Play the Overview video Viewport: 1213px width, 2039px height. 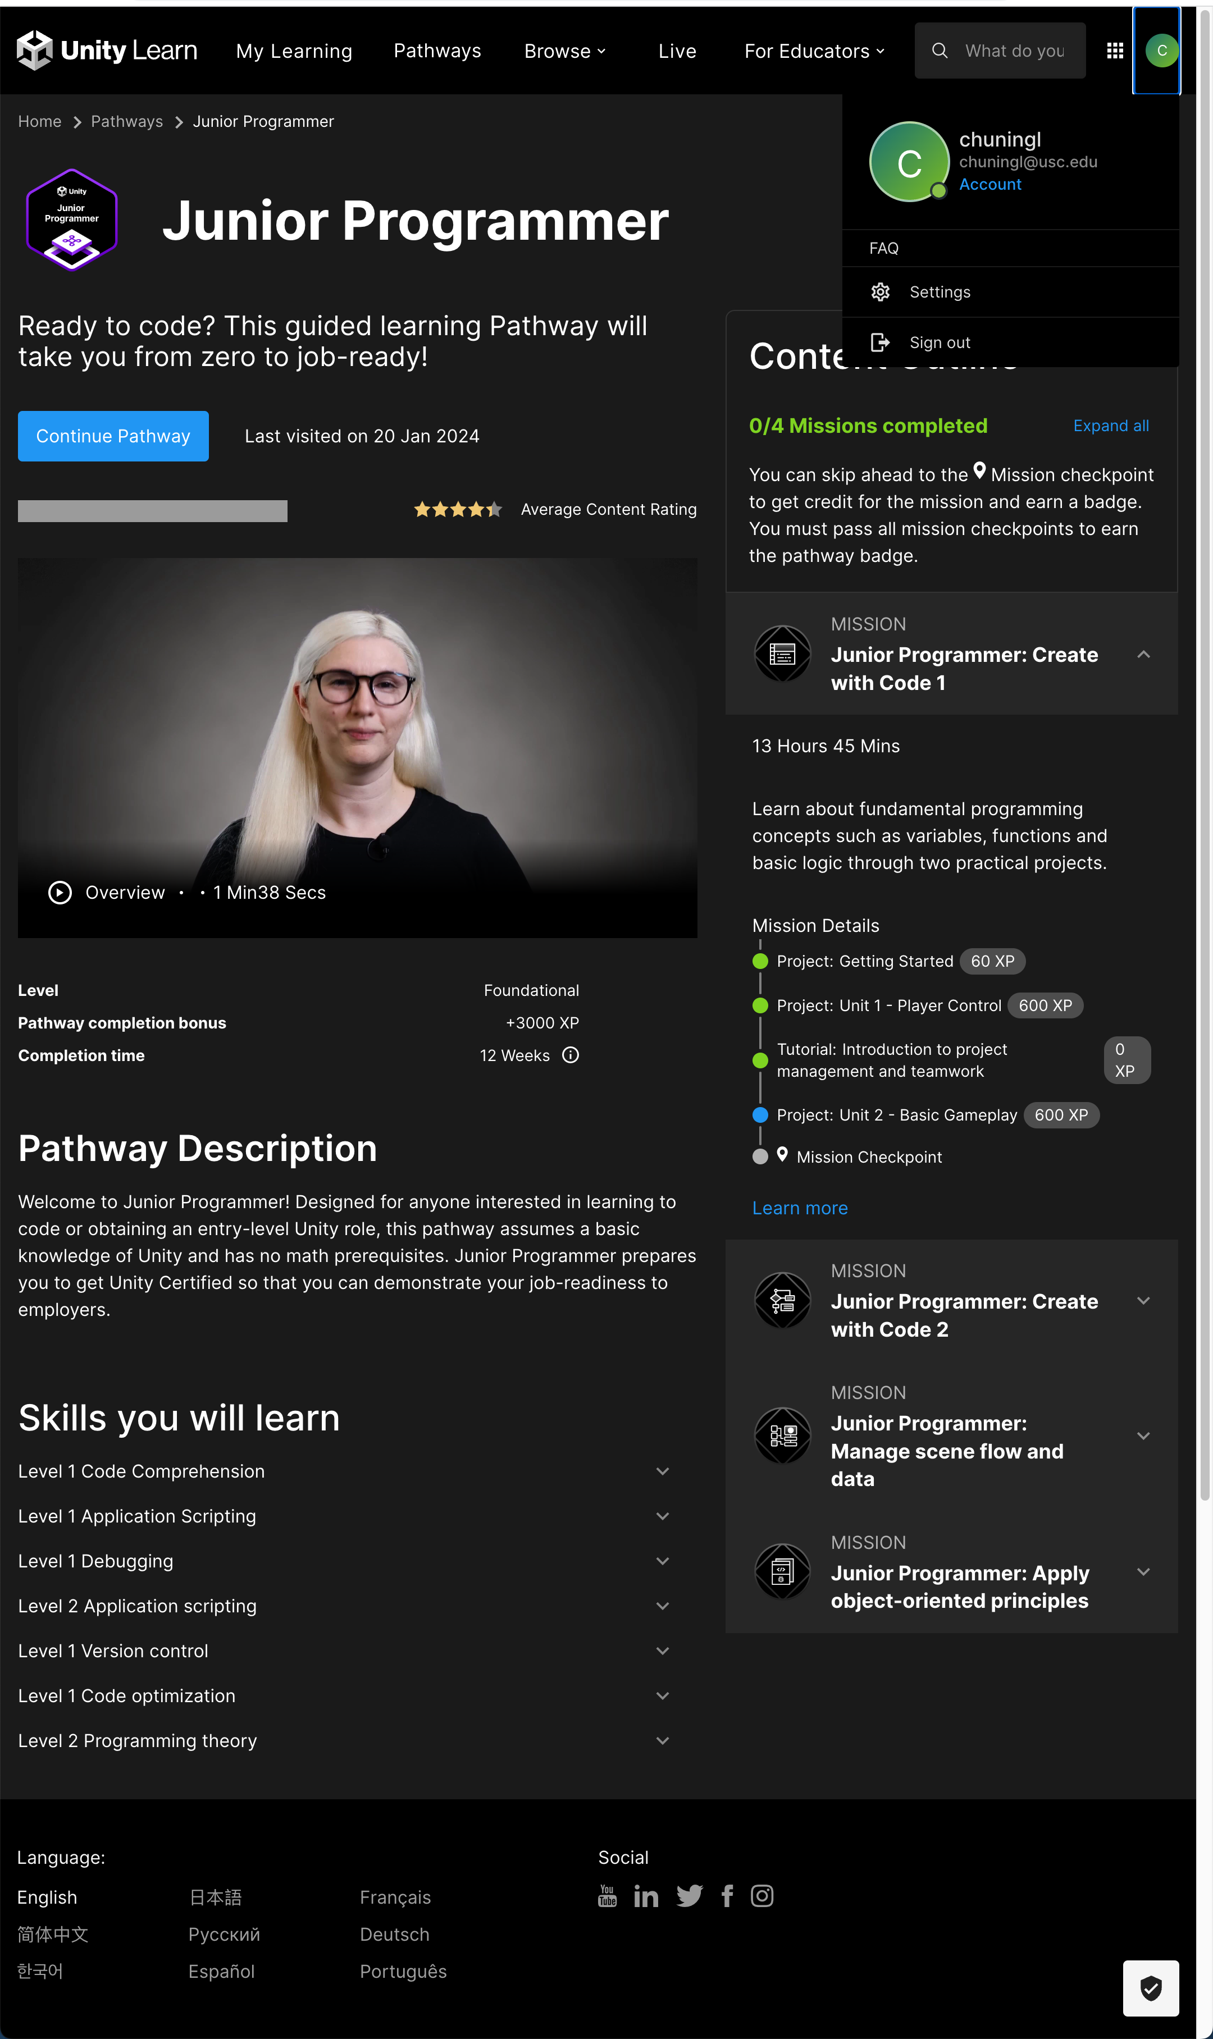pos(60,892)
